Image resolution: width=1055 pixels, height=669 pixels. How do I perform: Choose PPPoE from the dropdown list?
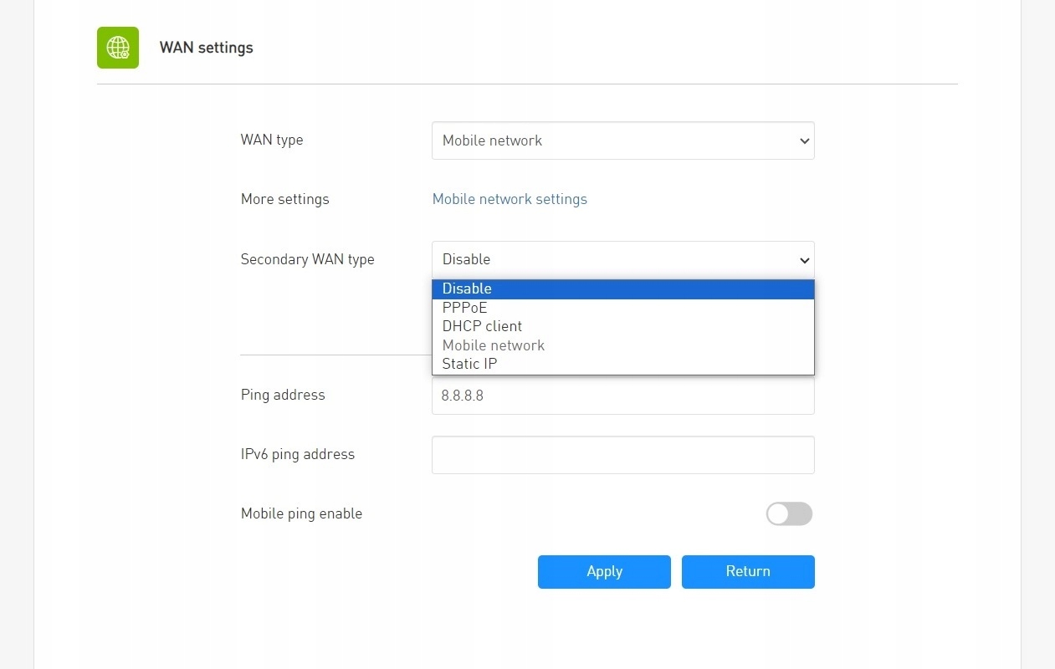pos(464,308)
